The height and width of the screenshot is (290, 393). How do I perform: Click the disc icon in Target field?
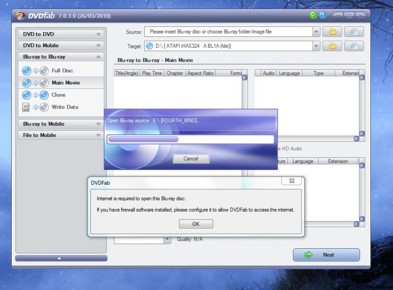pyautogui.click(x=149, y=46)
